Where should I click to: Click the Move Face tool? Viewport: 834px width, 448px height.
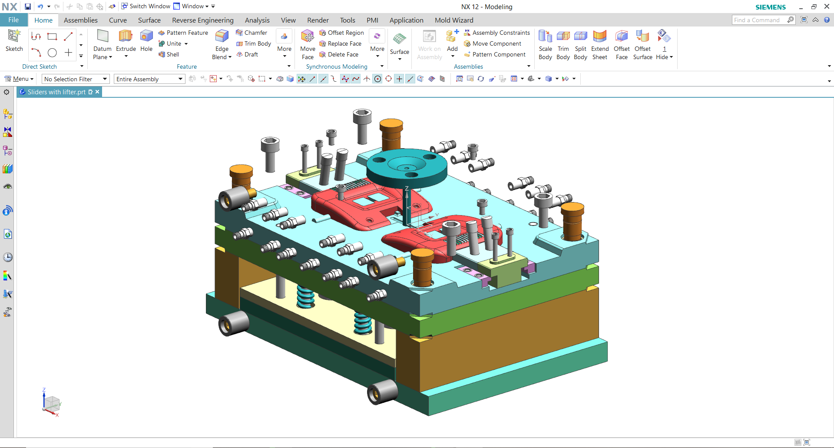coord(308,44)
